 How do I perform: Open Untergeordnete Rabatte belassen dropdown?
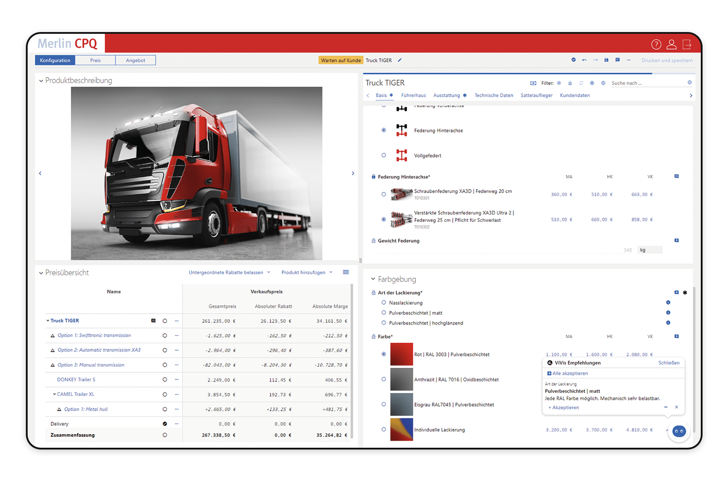coord(230,272)
